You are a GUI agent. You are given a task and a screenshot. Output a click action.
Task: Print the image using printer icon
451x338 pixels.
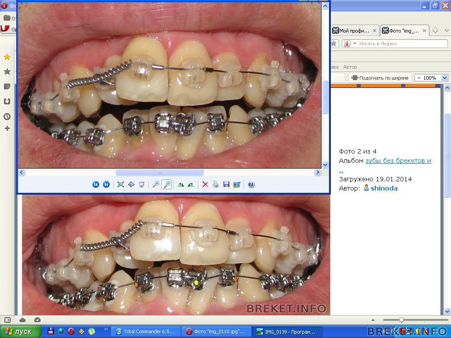point(216,184)
